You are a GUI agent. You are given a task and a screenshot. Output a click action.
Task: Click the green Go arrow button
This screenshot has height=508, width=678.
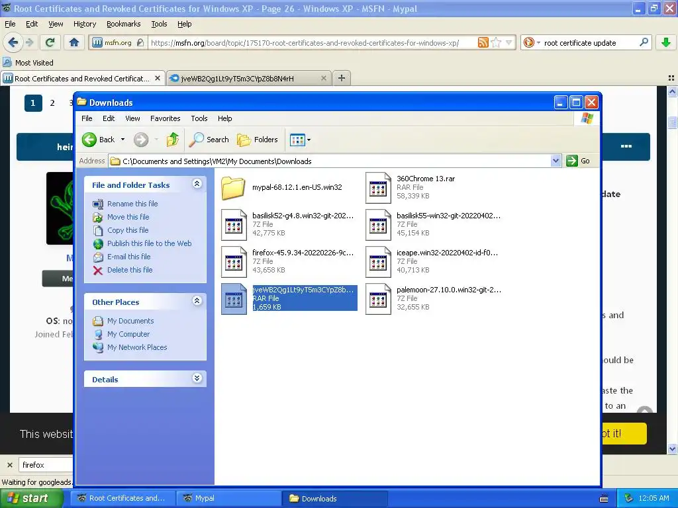(x=572, y=161)
